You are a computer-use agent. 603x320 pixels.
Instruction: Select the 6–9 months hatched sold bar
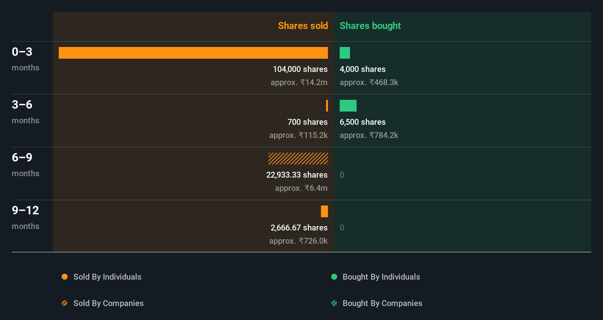point(298,159)
